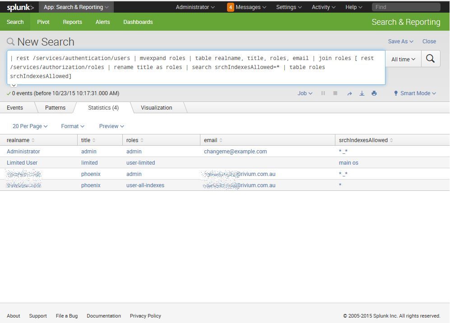Screen dimensions: 450x323
Task: Sort by roles column arrows
Action: tap(142, 140)
